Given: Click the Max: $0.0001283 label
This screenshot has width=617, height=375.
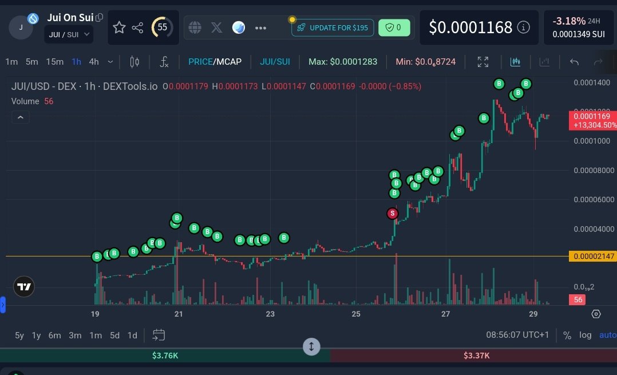Looking at the screenshot, I should [343, 62].
